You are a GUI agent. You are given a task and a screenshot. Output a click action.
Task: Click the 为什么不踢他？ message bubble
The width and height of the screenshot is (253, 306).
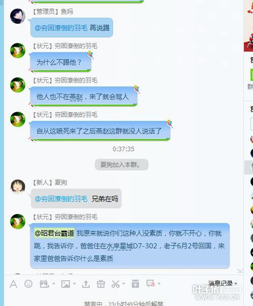[61, 62]
